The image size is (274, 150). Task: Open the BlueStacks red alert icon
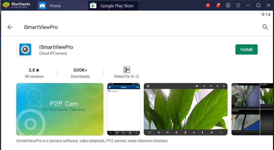coord(208,6)
